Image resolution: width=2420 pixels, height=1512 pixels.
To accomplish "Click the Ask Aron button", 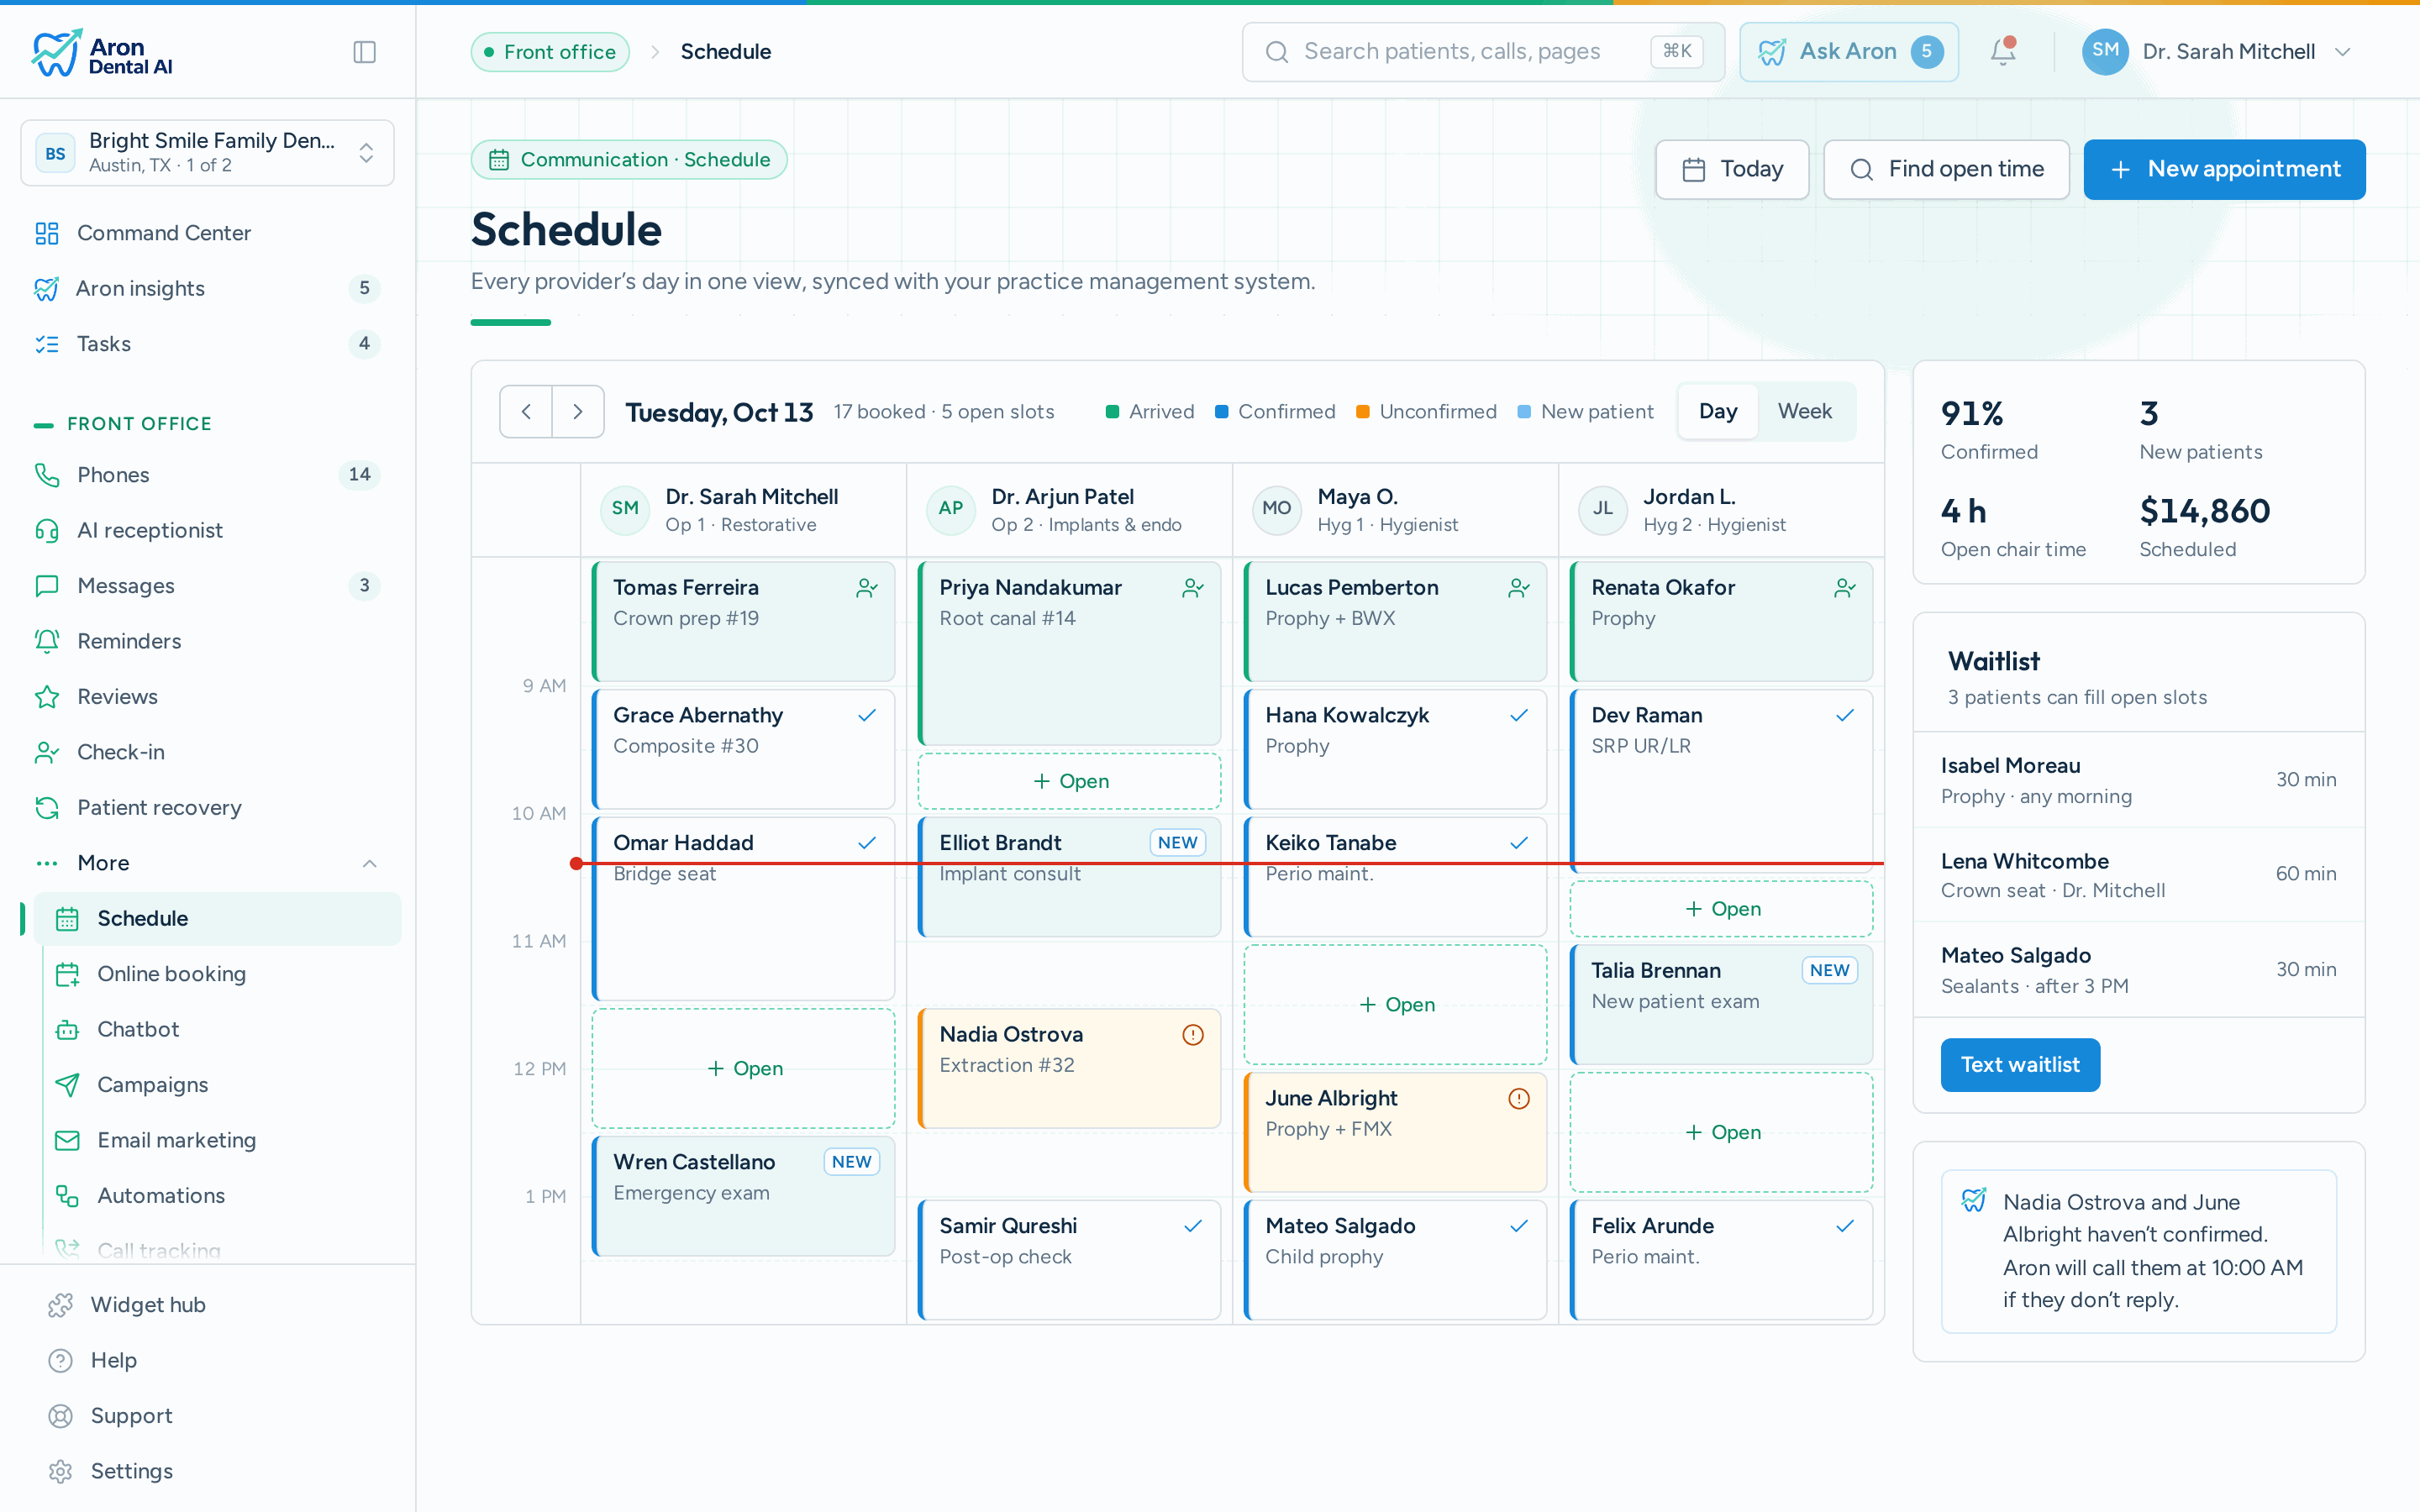I will click(x=1848, y=52).
